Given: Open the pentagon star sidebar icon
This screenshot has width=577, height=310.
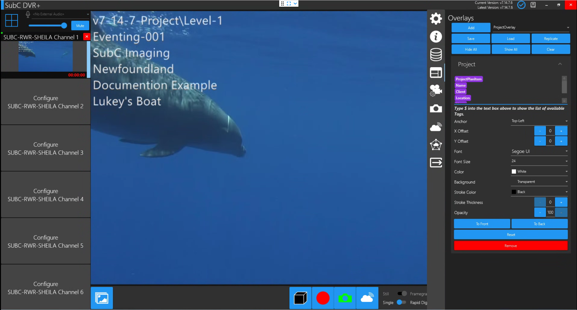Looking at the screenshot, I should click(436, 145).
